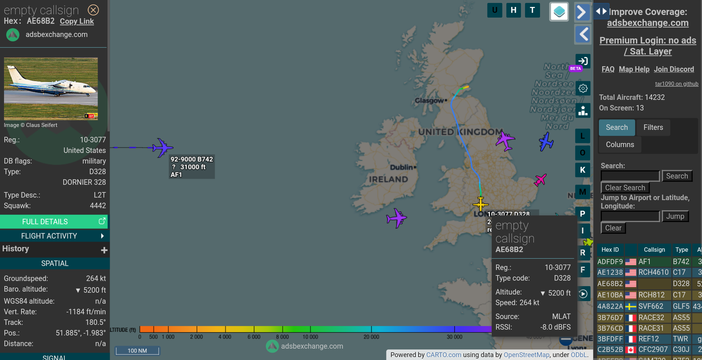702x360 pixels.
Task: Open the Join Discord link
Action: click(674, 69)
